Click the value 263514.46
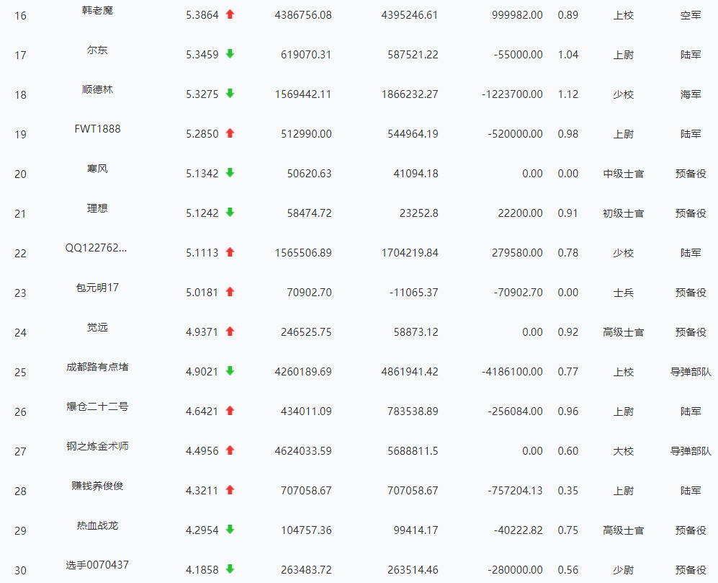718x583 pixels. tap(413, 570)
